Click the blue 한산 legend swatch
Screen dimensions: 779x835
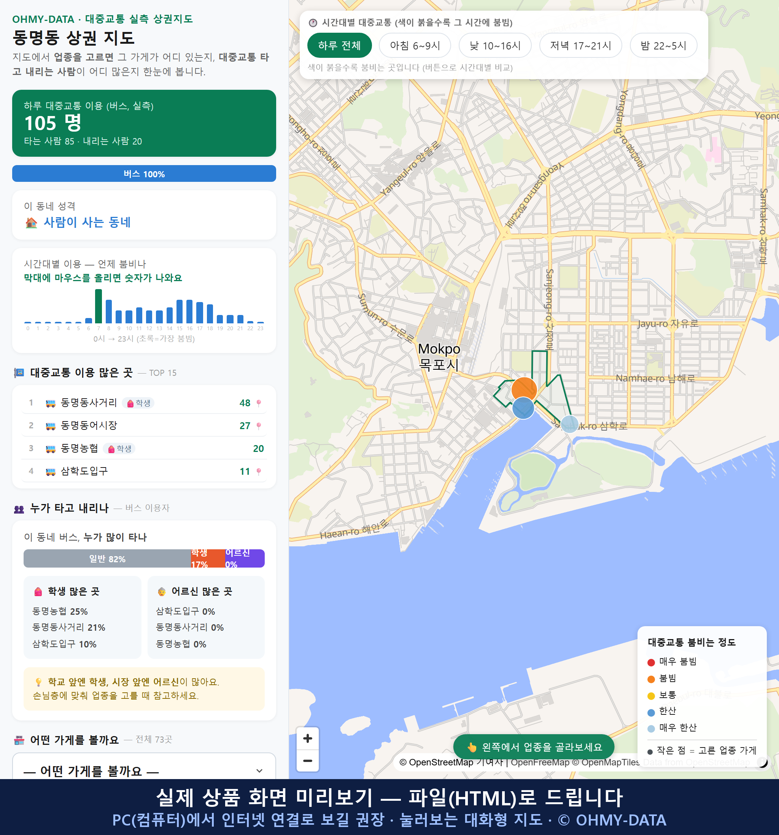tap(651, 713)
